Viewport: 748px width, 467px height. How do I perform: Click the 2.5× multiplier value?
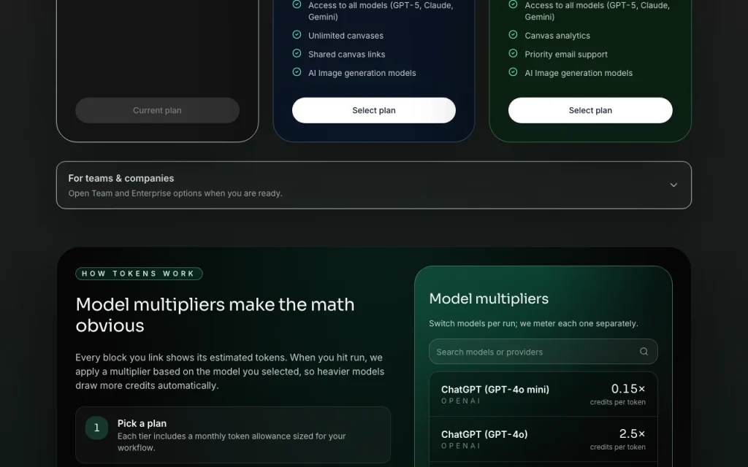tap(632, 433)
